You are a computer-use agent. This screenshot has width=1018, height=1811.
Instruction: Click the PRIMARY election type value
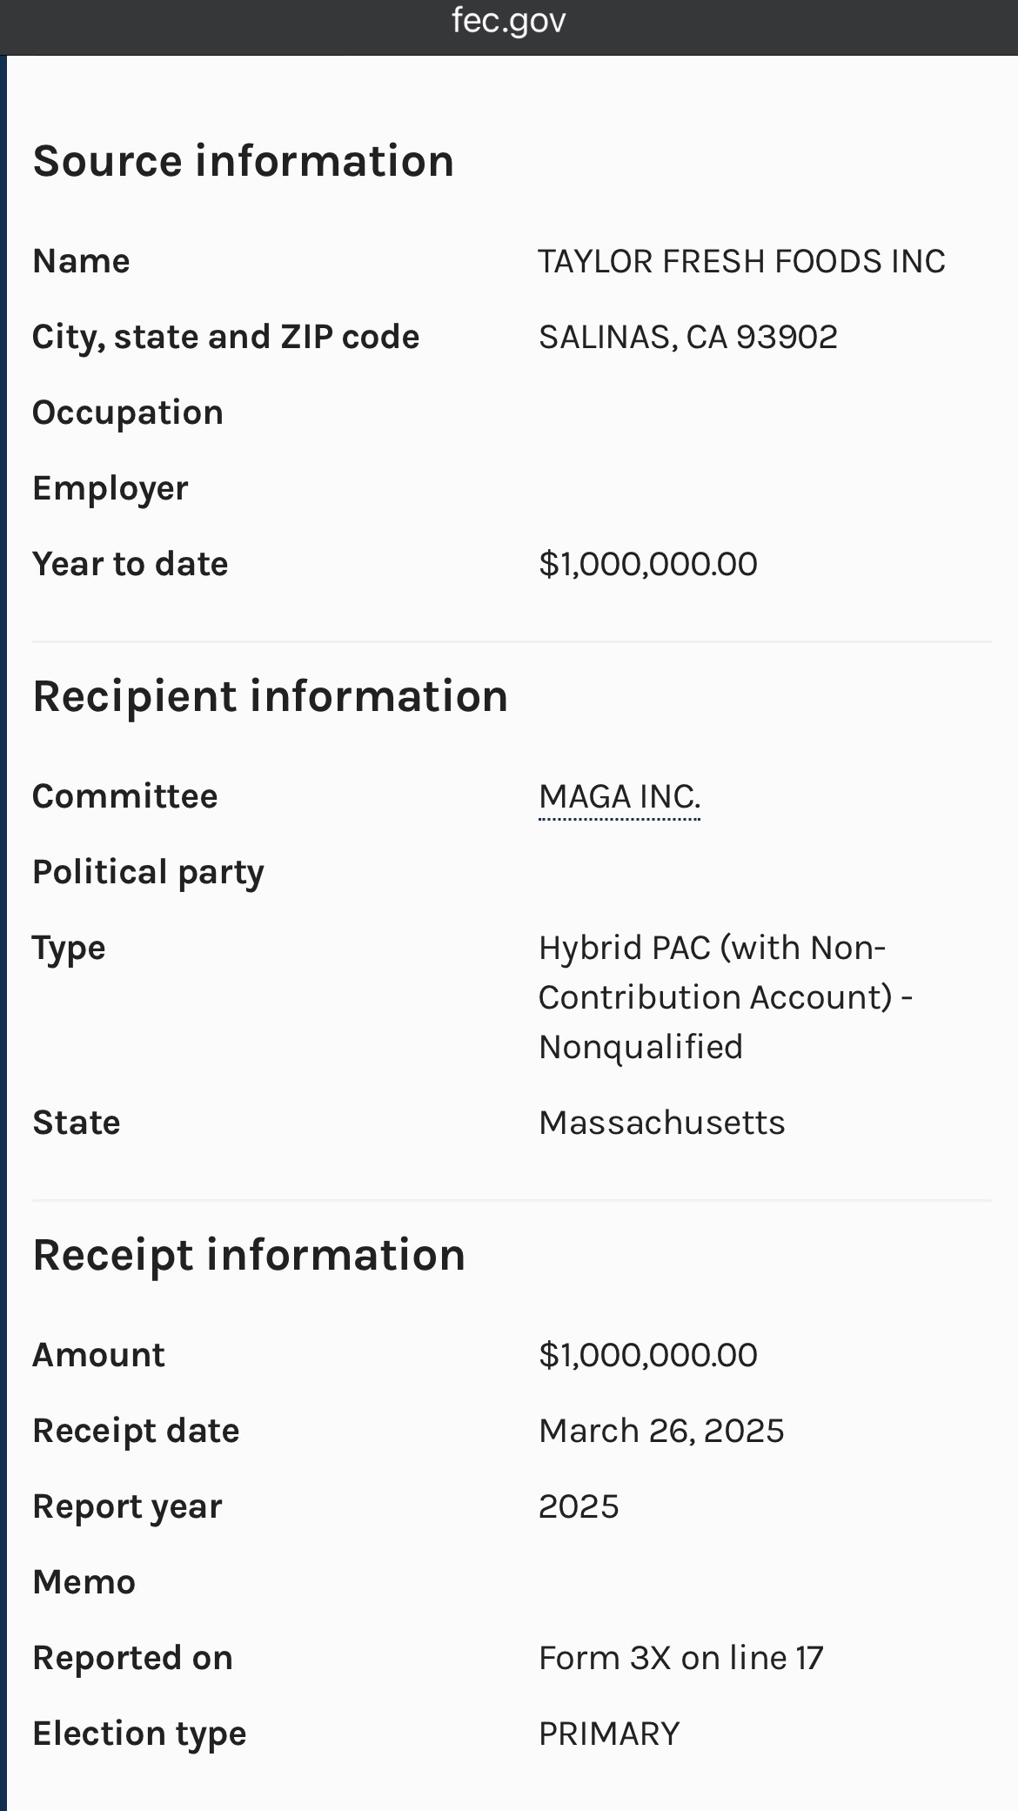(609, 1734)
